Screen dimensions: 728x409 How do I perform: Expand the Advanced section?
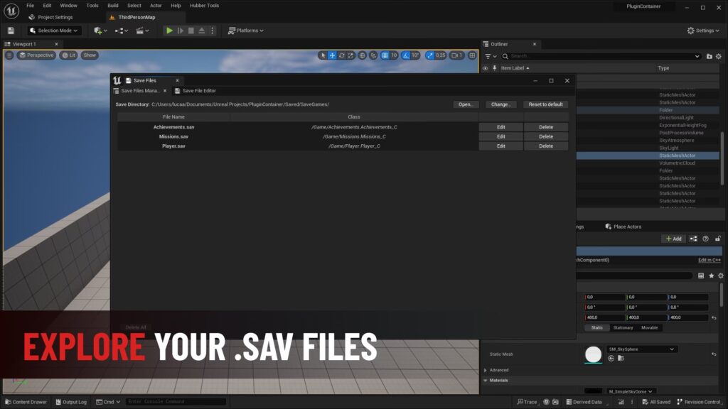486,370
